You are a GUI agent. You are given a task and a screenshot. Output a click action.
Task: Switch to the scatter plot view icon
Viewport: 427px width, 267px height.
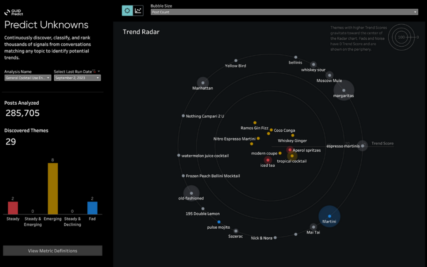tap(138, 11)
